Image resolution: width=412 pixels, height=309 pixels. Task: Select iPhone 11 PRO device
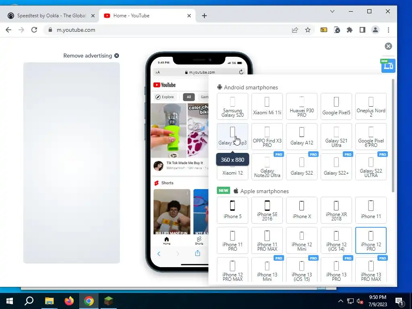pos(233,241)
